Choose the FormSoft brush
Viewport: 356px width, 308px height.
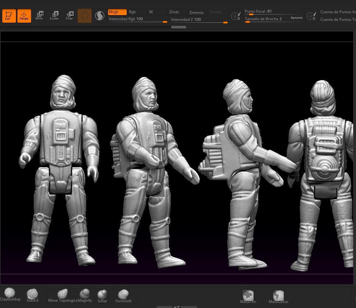point(123,296)
